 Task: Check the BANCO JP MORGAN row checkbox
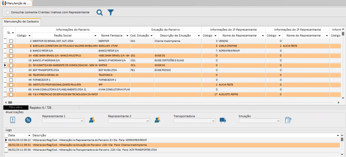point(11,60)
